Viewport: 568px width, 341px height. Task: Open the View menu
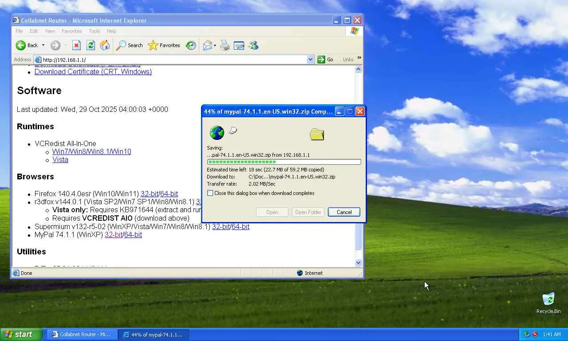pos(50,31)
